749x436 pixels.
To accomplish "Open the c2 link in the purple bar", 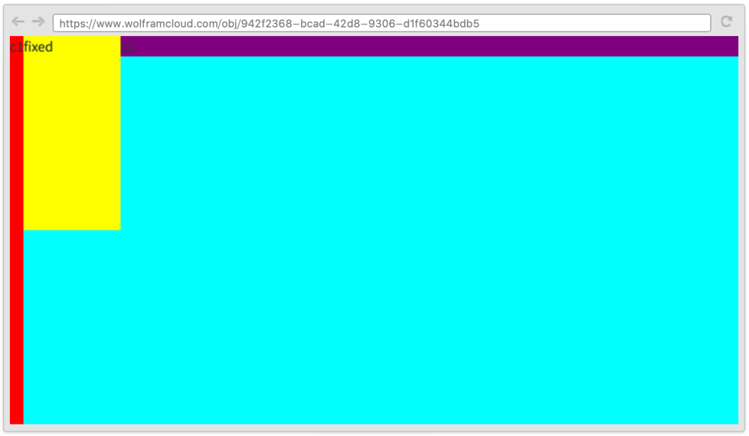I will click(128, 46).
